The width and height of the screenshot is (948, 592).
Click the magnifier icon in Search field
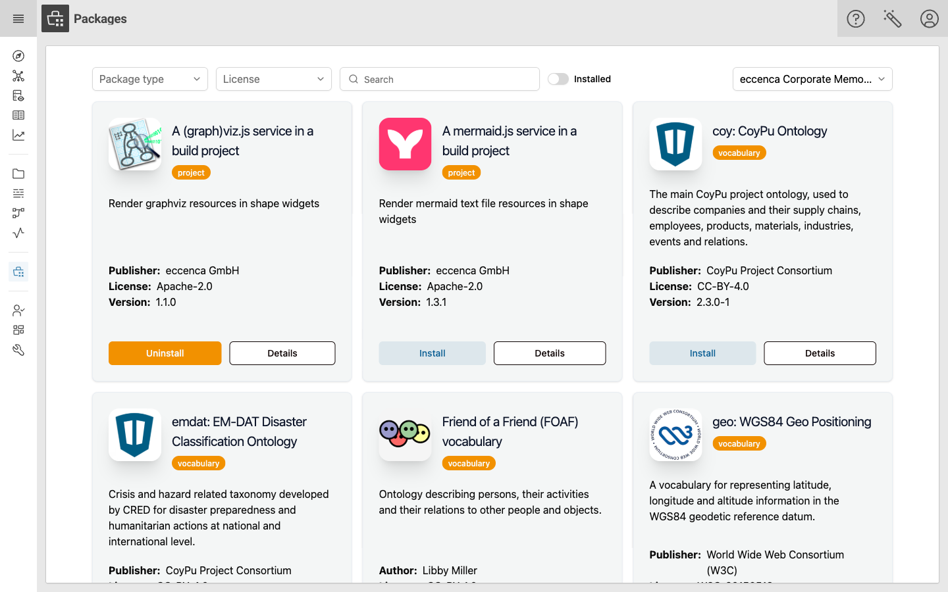tap(354, 79)
